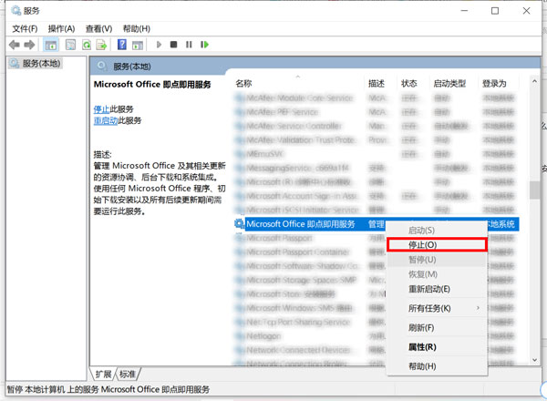Image resolution: width=547 pixels, height=401 pixels.
Task: Select Net.Tcp Port Sharing Service row
Action: coord(377,322)
